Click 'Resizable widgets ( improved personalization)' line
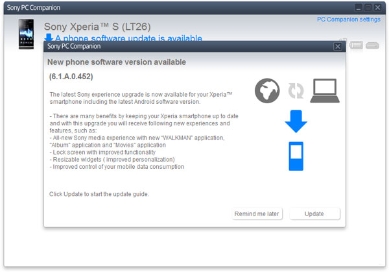 click(112, 160)
